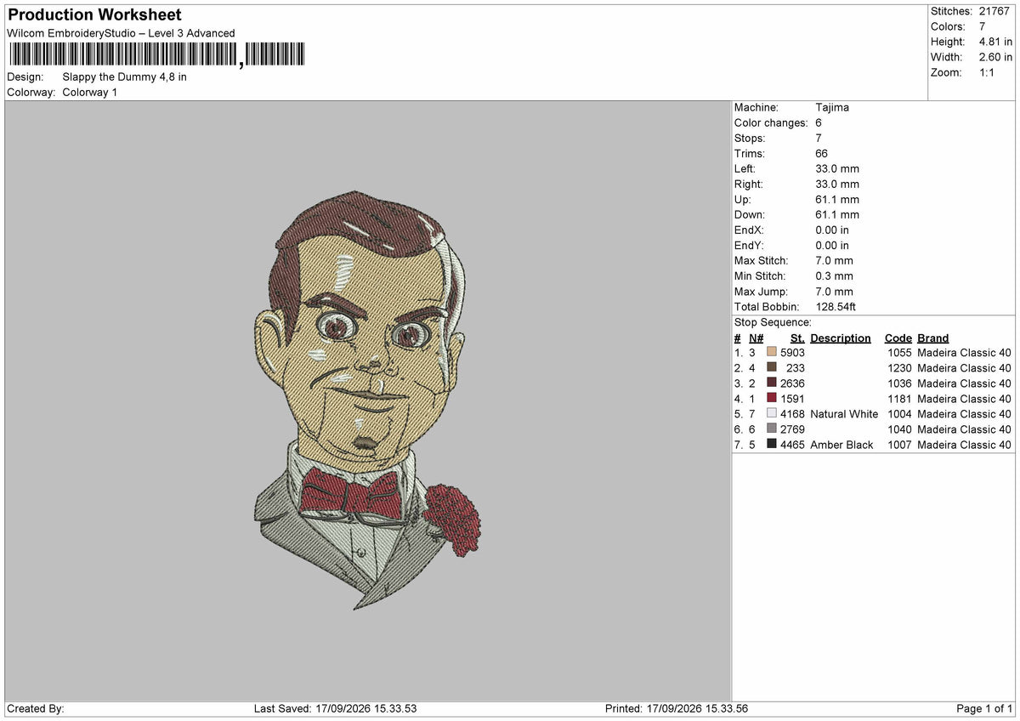The height and width of the screenshot is (721, 1020).
Task: Click the St. column header
Action: click(x=797, y=338)
